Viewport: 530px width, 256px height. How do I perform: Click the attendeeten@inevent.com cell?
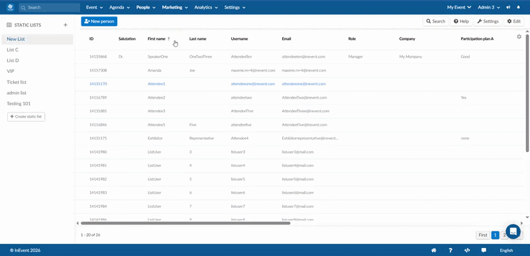tap(303, 57)
